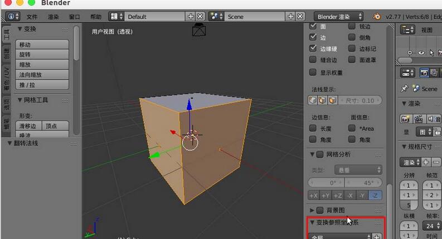Click the render animation clapperboard button
Screen dimensions: 442x239
419,119
